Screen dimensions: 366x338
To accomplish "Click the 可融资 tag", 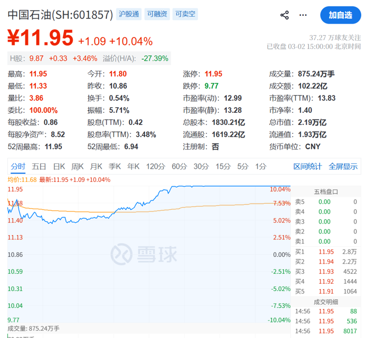I will point(157,14).
